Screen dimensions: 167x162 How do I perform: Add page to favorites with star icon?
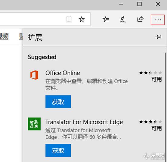point(82,19)
